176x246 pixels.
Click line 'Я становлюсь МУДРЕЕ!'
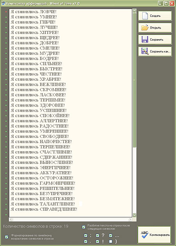(35, 53)
